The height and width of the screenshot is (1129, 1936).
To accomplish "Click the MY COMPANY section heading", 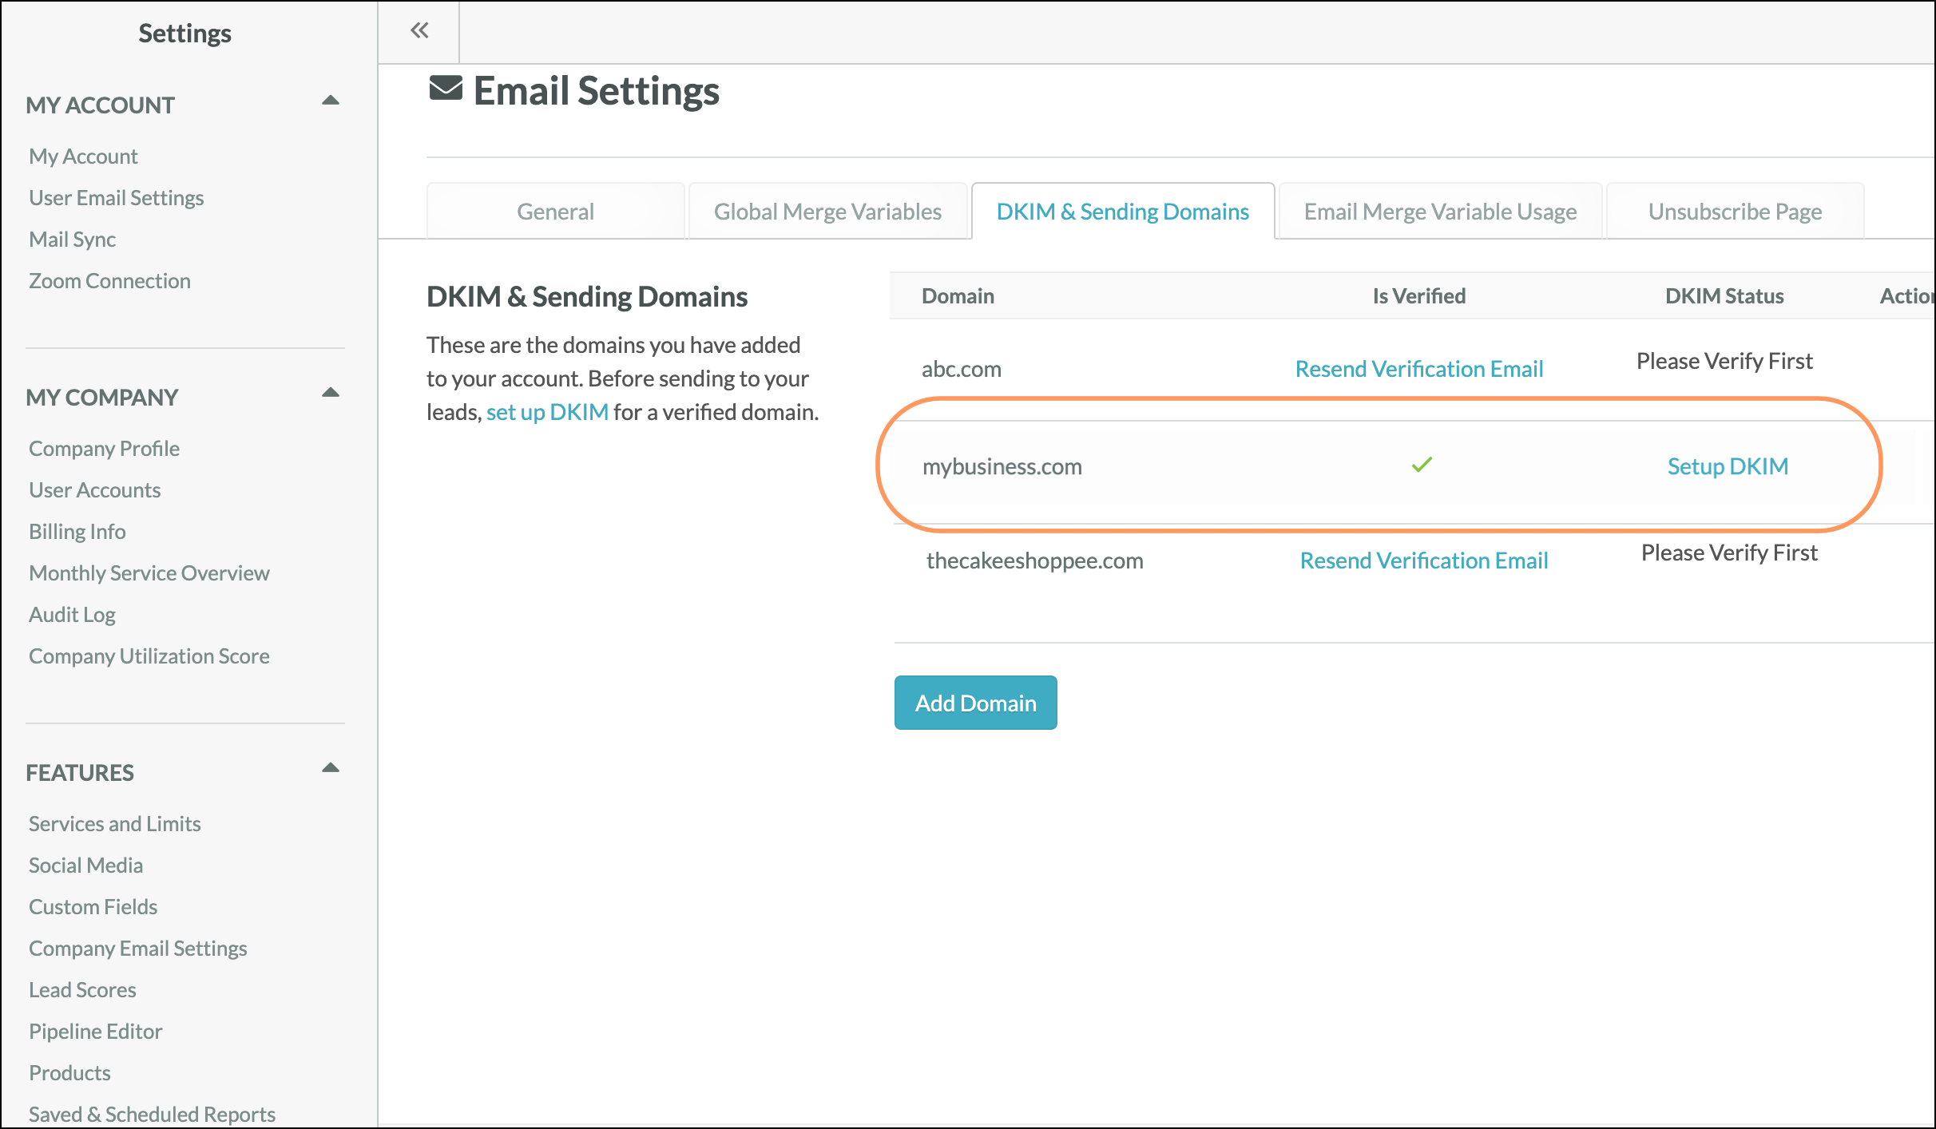I will pyautogui.click(x=102, y=398).
